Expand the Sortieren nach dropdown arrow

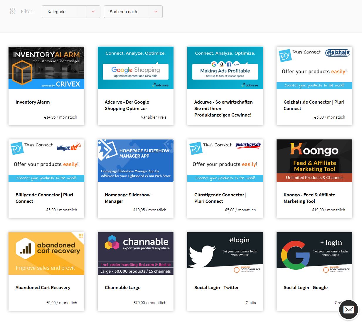coord(156,12)
